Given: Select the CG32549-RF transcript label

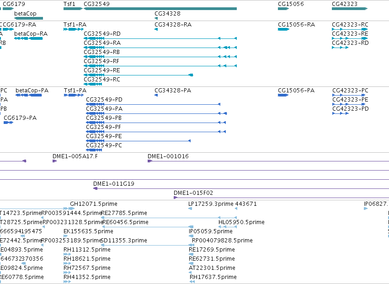Looking at the screenshot, I should pos(101,61).
